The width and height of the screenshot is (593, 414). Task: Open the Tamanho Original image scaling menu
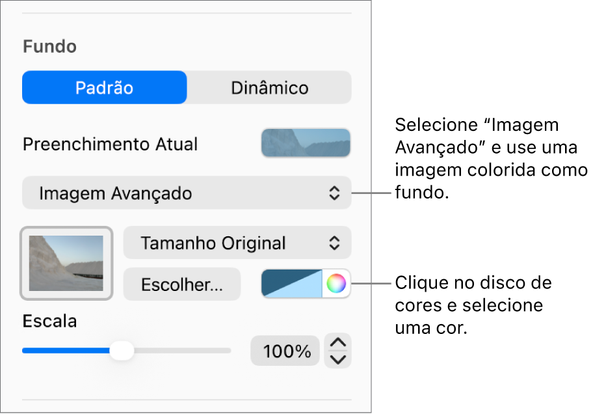pos(237,243)
